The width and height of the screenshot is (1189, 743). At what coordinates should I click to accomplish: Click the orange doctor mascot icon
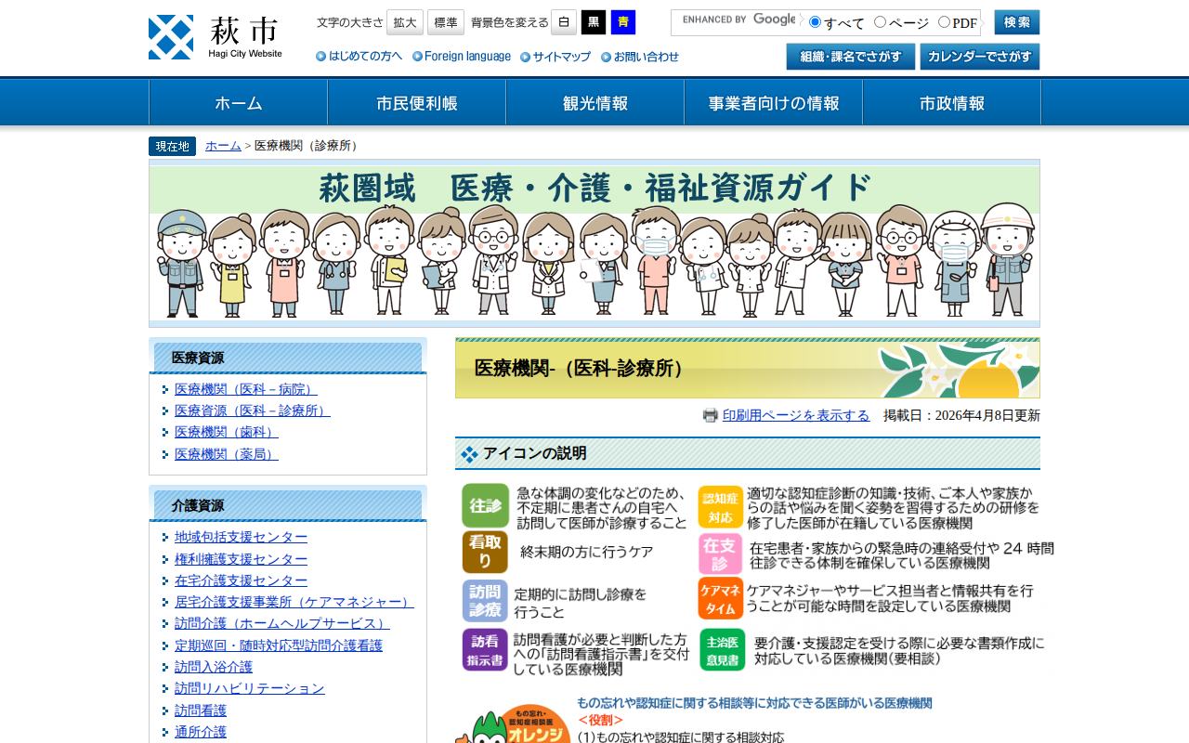513,723
